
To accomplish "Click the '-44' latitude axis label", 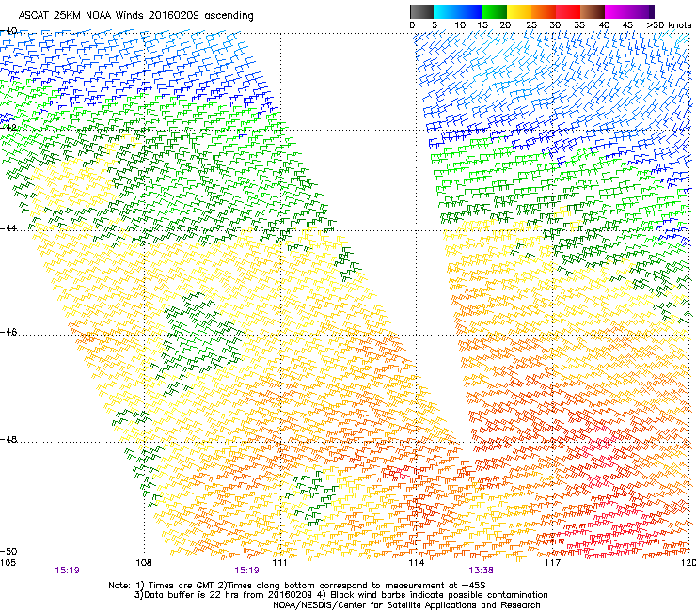I will [8, 228].
